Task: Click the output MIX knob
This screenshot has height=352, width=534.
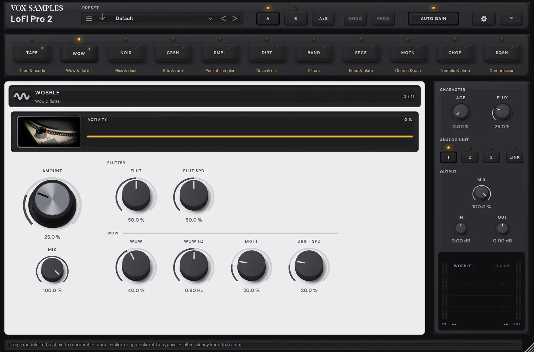Action: point(482,194)
